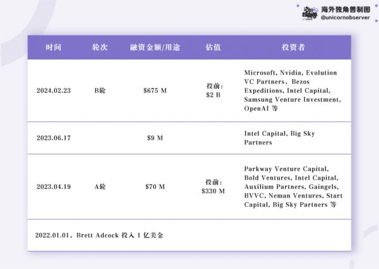Select the 轮次 column header
The image size is (379, 269).
(x=100, y=48)
